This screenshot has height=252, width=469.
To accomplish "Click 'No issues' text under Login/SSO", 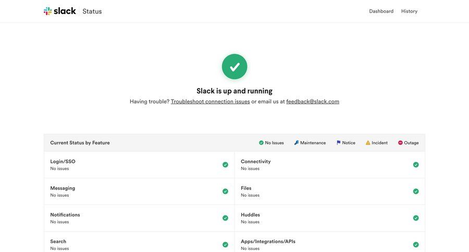I will click(x=59, y=169).
